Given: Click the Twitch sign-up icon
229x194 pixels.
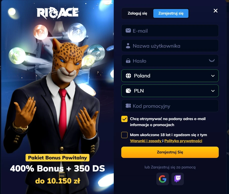Looking at the screenshot, I should point(178,179).
